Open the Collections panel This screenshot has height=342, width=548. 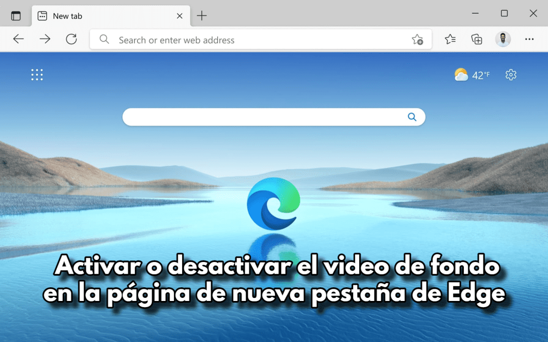(476, 39)
